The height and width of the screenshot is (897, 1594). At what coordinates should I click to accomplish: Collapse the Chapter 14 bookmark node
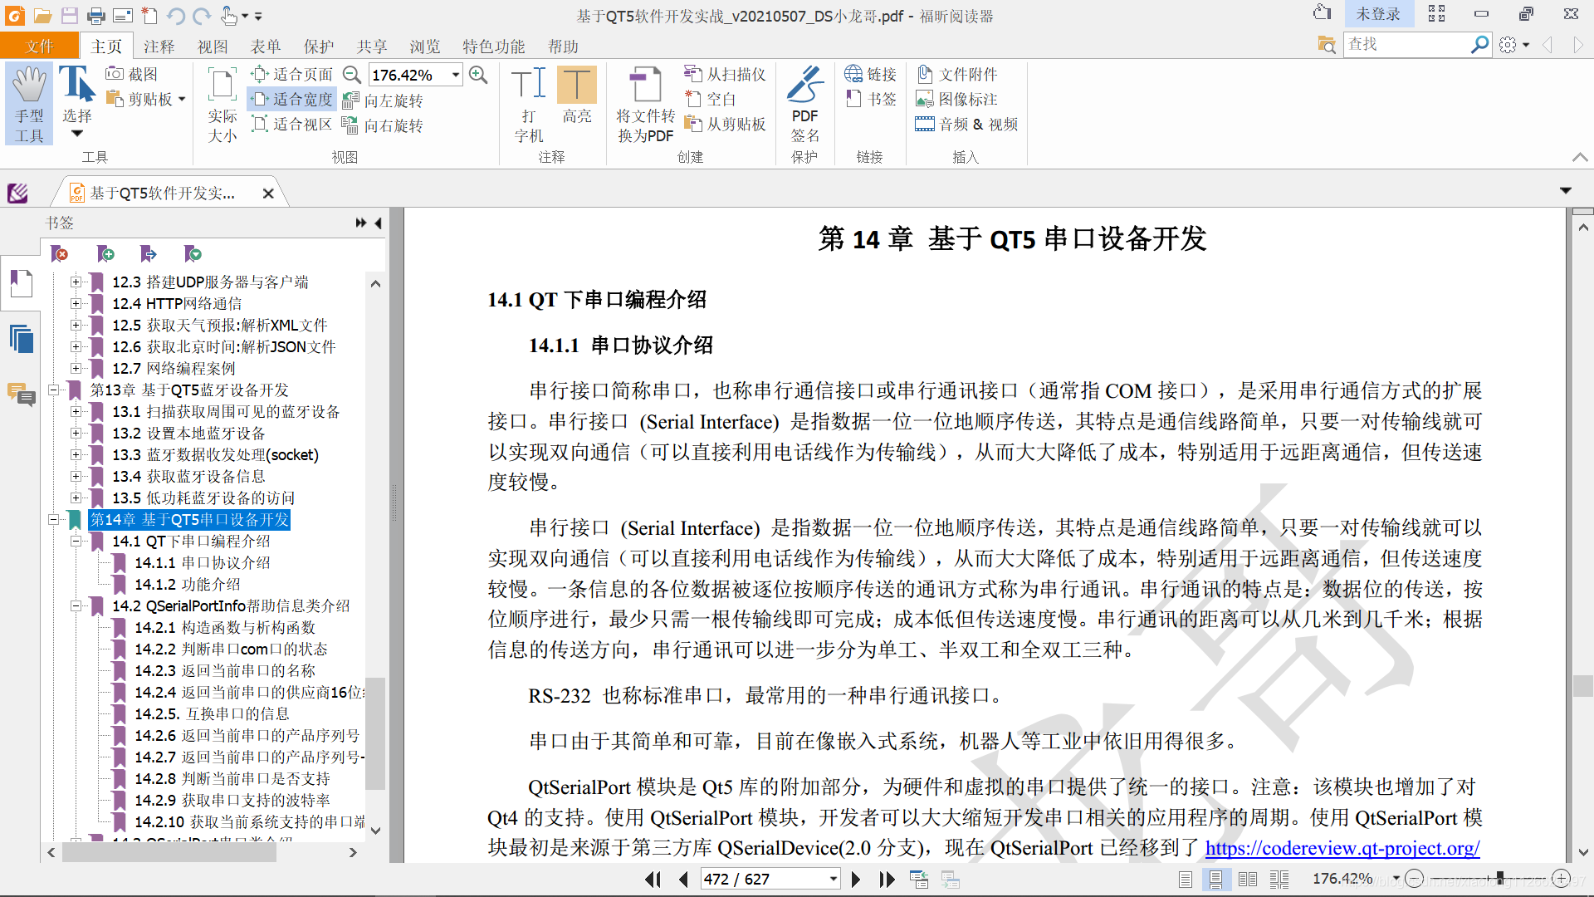tap(53, 520)
